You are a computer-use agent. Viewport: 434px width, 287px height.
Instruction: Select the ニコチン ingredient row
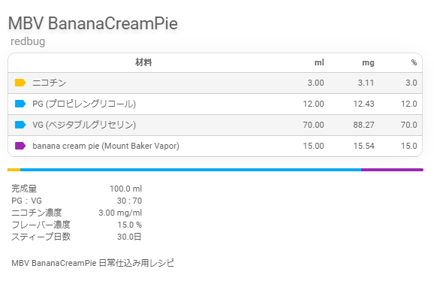(x=215, y=83)
